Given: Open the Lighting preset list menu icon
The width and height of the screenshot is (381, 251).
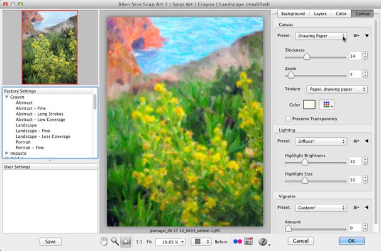Looking at the screenshot, I should pyautogui.click(x=356, y=141).
